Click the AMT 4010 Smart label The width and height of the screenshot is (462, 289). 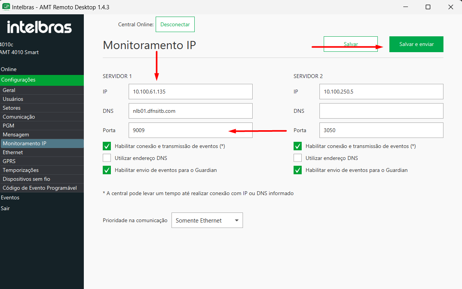click(x=19, y=53)
